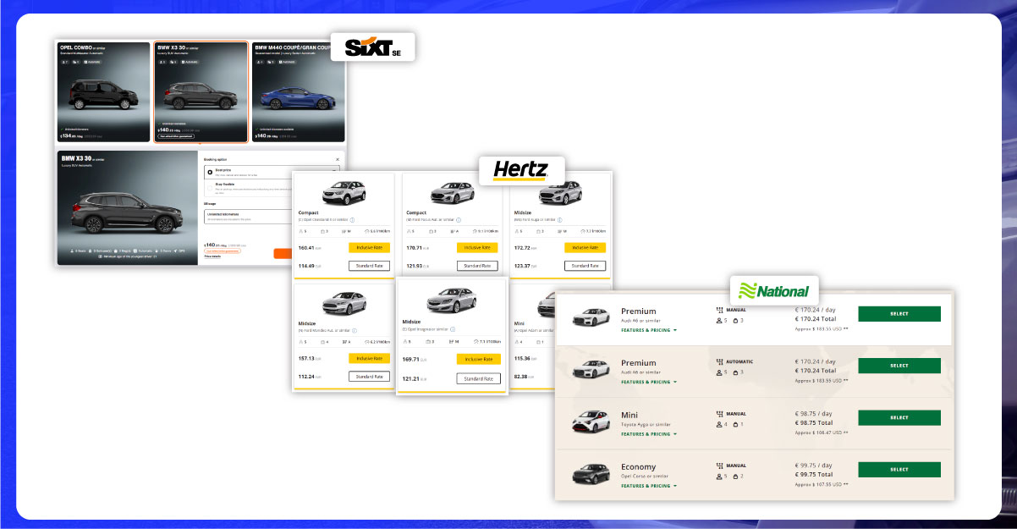Choose Standard Rate for 121.93 Compact in Hertz

477,266
